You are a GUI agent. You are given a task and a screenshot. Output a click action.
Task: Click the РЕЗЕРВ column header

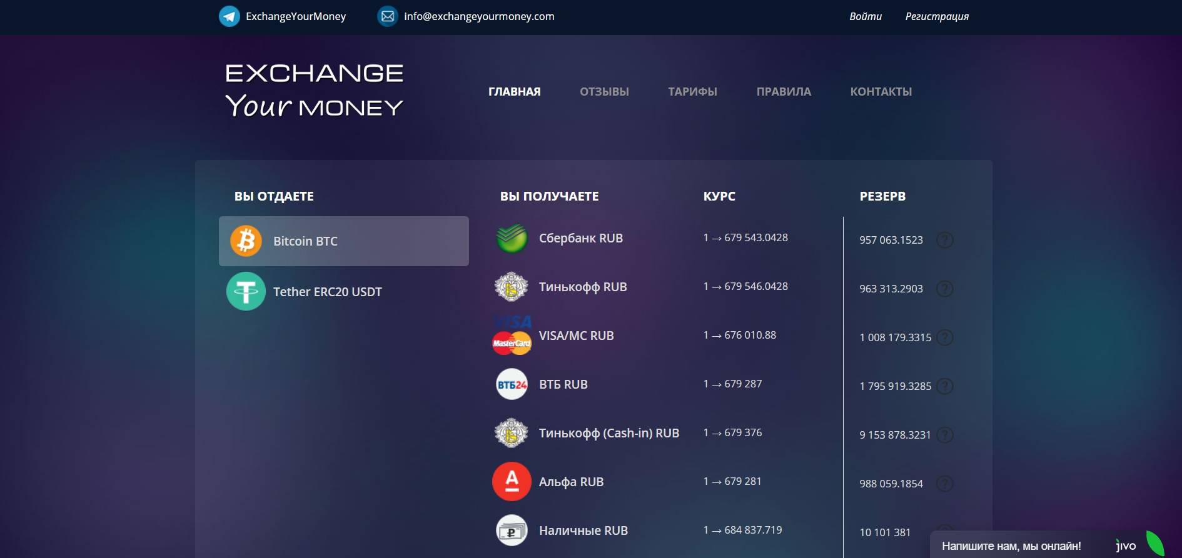click(882, 196)
